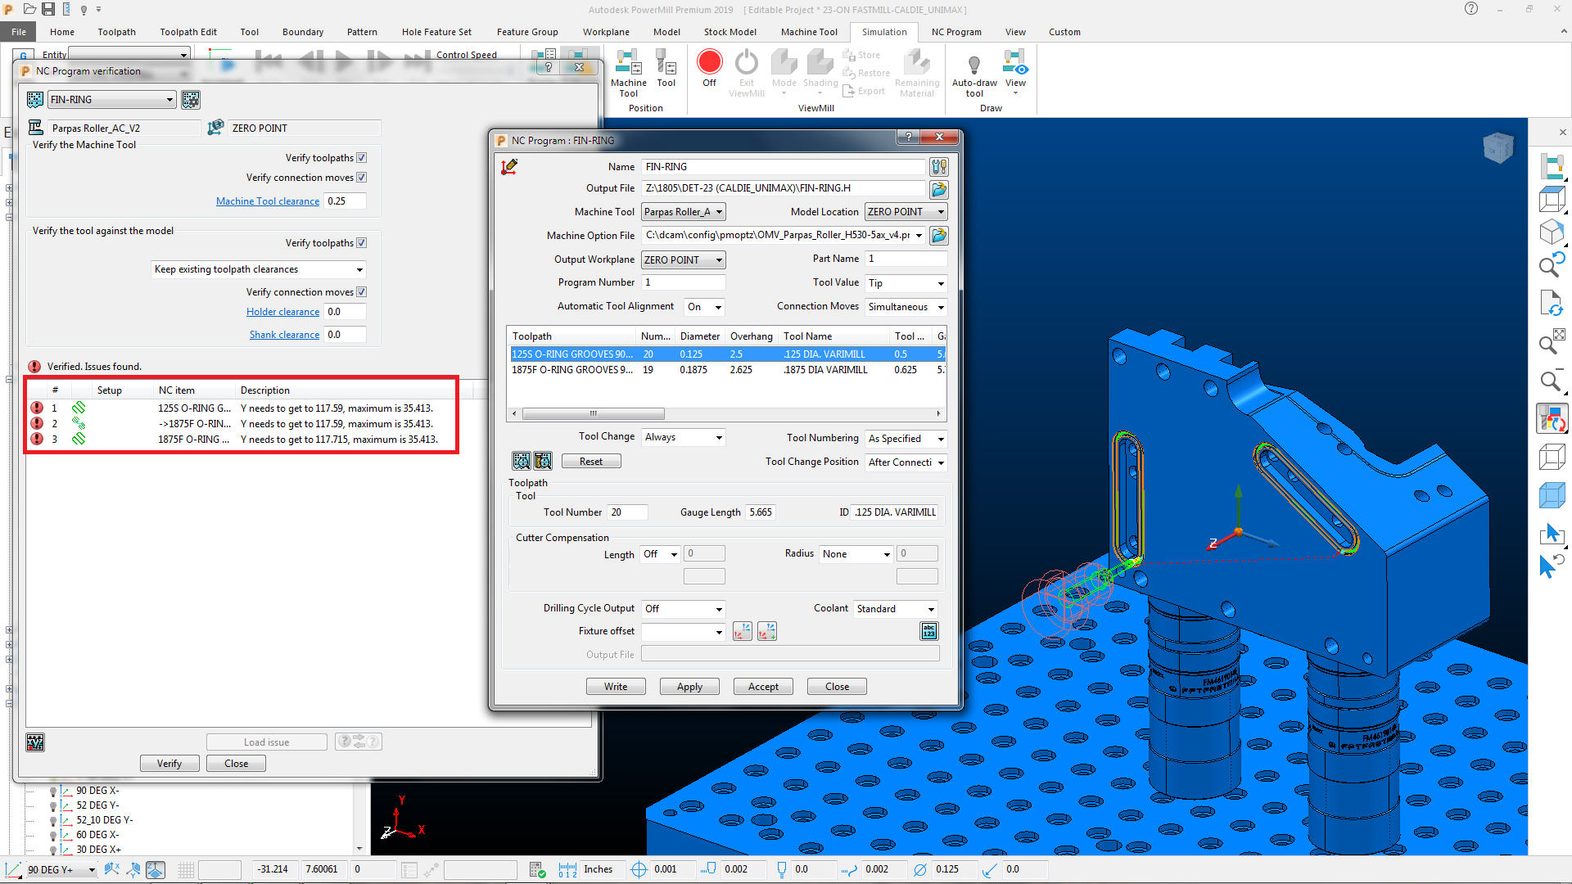The height and width of the screenshot is (884, 1572).
Task: Click the first toolpath list icon left of Reset
Action: click(522, 461)
